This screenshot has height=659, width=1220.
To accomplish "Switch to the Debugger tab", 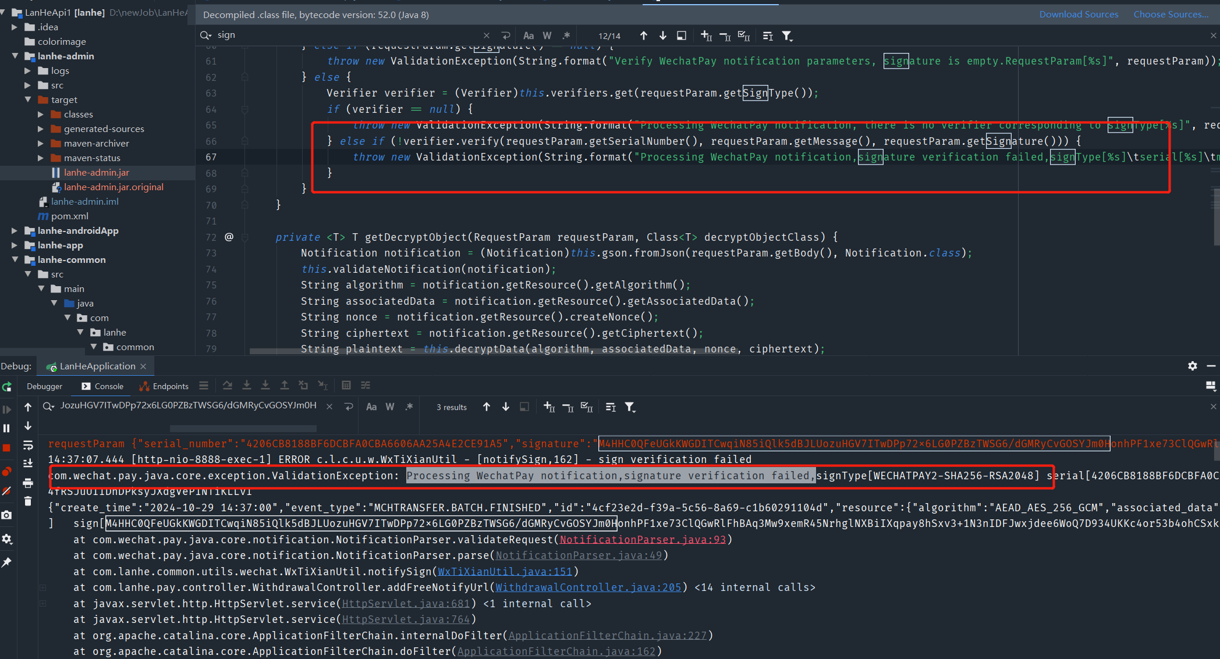I will coord(44,386).
